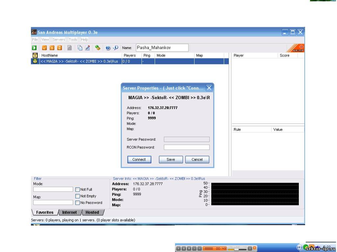Click the Cancel button in Server Properties

[197, 159]
